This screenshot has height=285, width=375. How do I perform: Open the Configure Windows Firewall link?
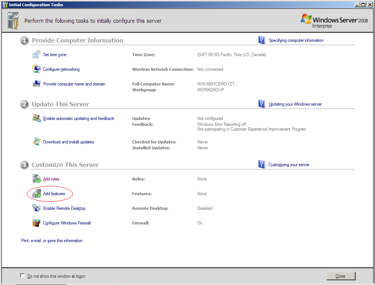pyautogui.click(x=67, y=223)
